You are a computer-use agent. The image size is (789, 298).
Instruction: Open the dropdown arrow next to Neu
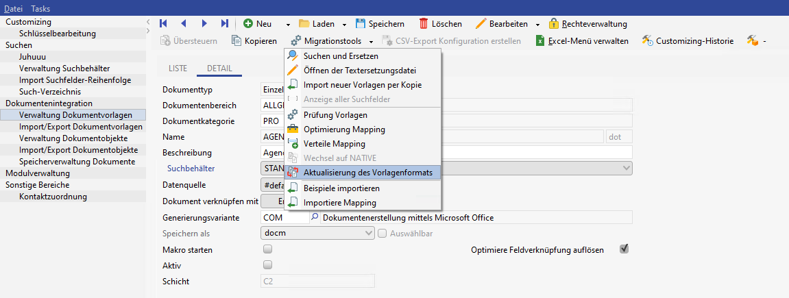point(288,25)
